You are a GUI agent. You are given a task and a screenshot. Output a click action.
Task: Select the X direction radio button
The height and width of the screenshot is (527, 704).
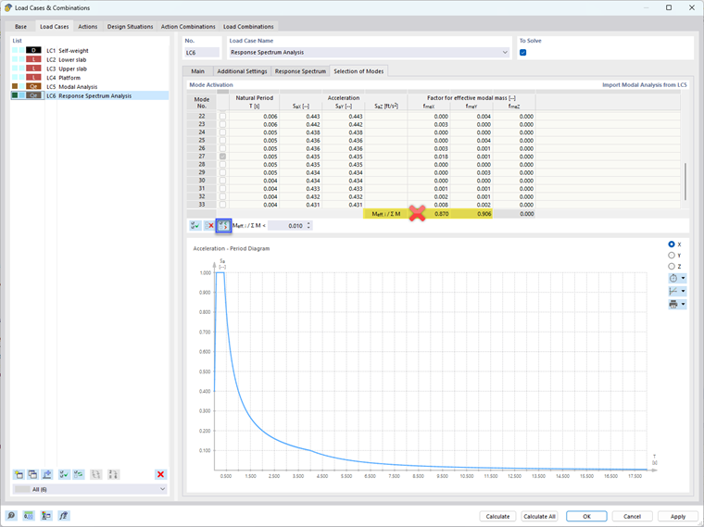click(x=672, y=245)
